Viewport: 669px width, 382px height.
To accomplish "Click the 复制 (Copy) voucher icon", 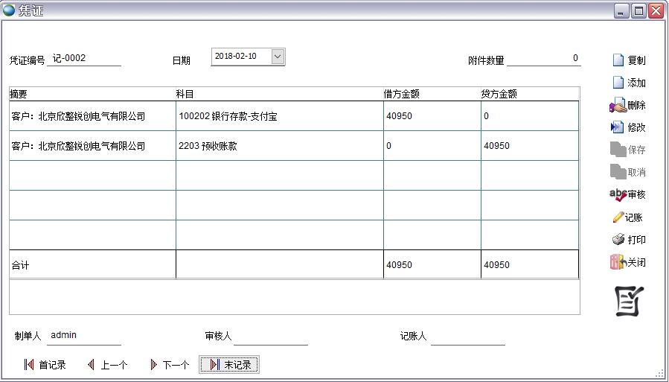I will 618,60.
